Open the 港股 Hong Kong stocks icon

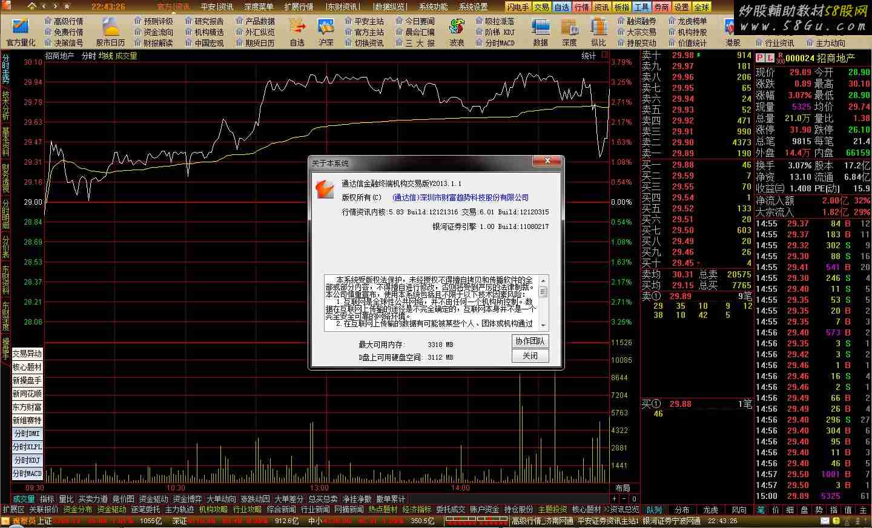(733, 31)
